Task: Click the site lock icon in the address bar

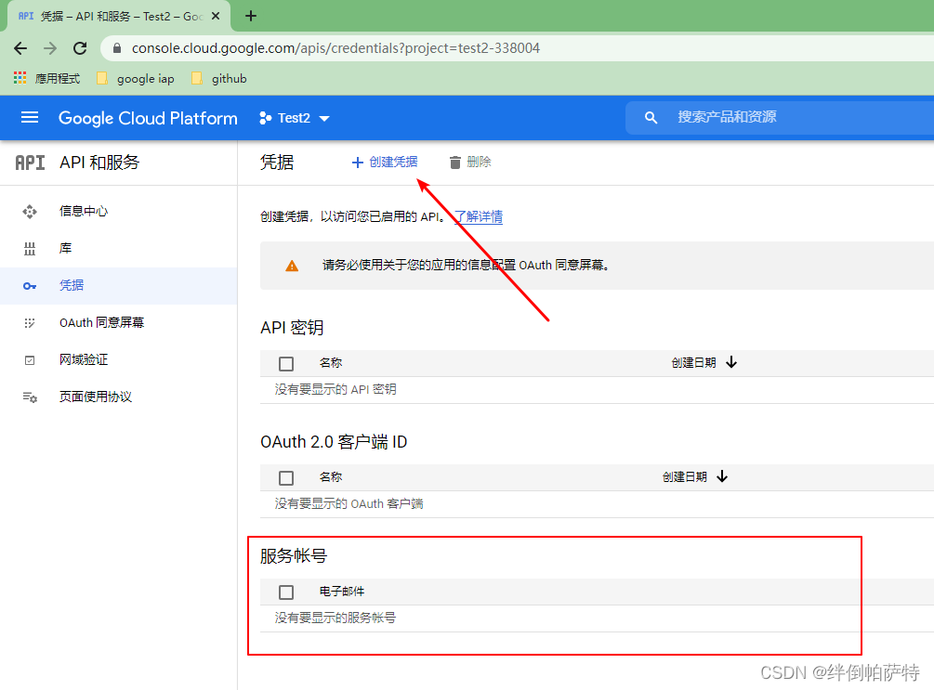Action: 117,48
